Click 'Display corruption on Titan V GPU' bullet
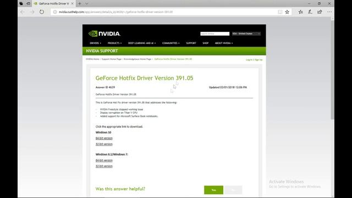The height and width of the screenshot is (198, 352). coord(119,113)
